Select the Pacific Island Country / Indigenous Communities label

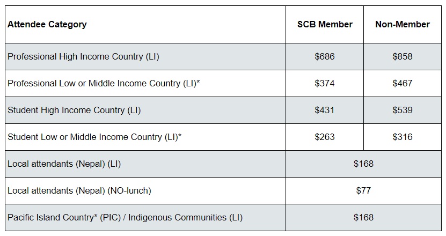coord(125,218)
